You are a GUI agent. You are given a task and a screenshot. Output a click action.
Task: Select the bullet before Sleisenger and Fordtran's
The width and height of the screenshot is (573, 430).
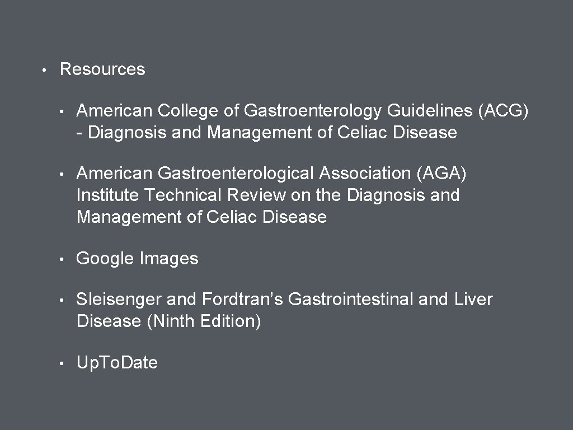[x=62, y=300]
